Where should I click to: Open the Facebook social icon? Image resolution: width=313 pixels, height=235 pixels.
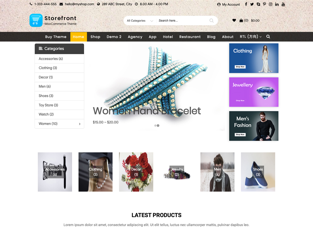click(x=246, y=4)
